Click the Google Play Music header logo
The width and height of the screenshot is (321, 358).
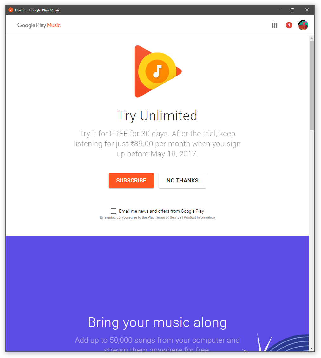point(39,25)
